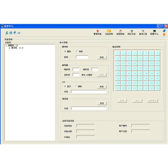This screenshot has width=168, height=168.
Task: Toggle output control button number 64
Action: (x=157, y=88)
